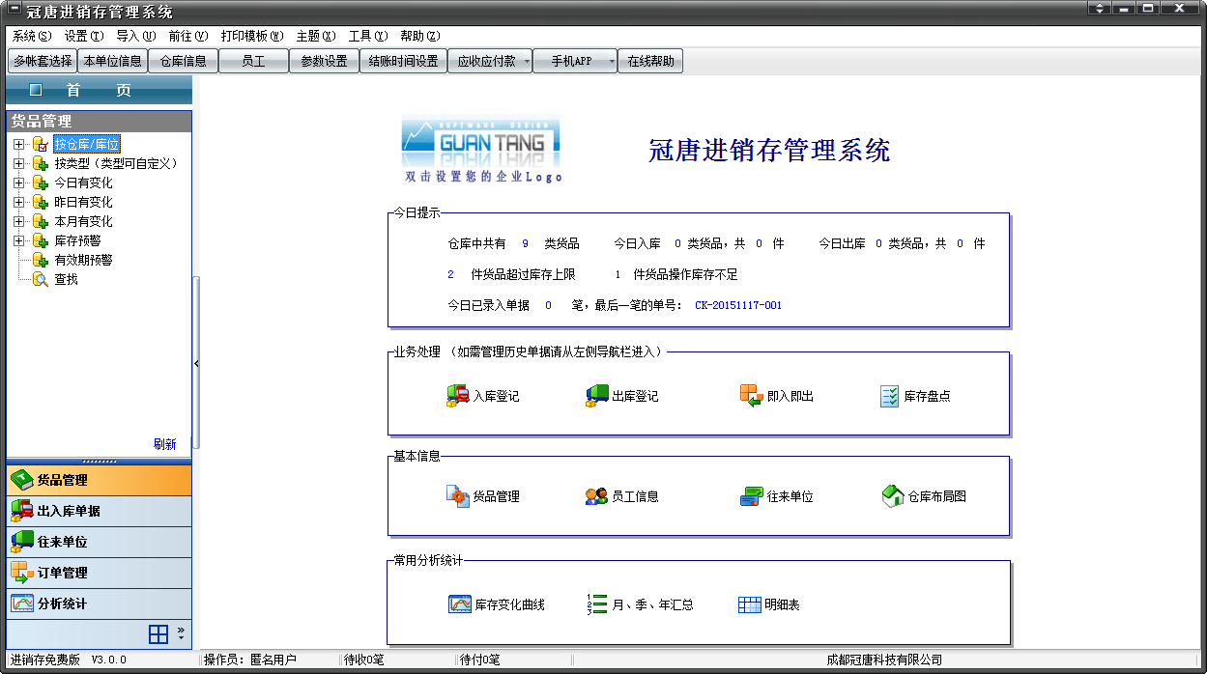Click the 有效期预警 tree icon
Screen dimensions: 1207x674
40,260
